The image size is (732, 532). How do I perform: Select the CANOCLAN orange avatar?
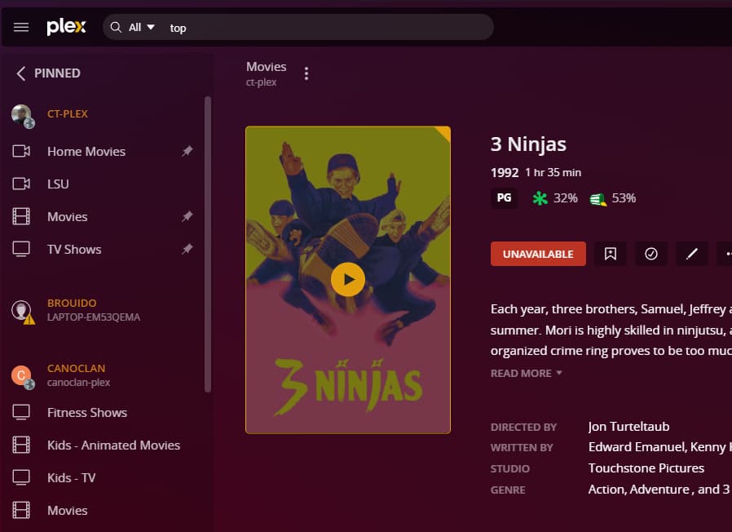pos(22,377)
